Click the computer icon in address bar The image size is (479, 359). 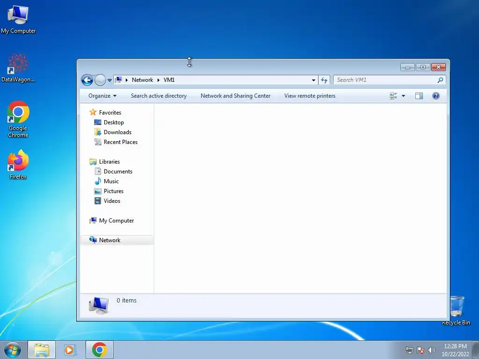pos(118,80)
